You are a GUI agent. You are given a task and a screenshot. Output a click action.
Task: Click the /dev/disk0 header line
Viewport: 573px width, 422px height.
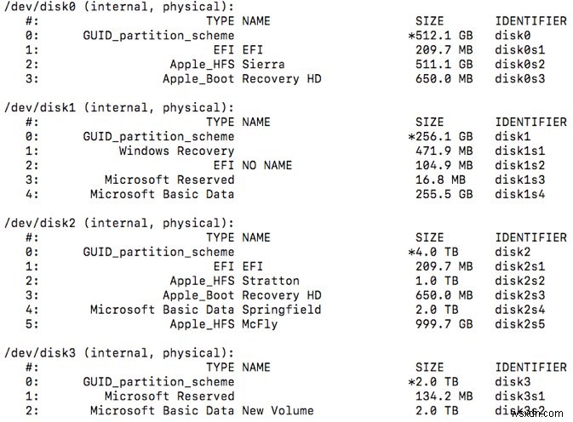click(x=118, y=6)
